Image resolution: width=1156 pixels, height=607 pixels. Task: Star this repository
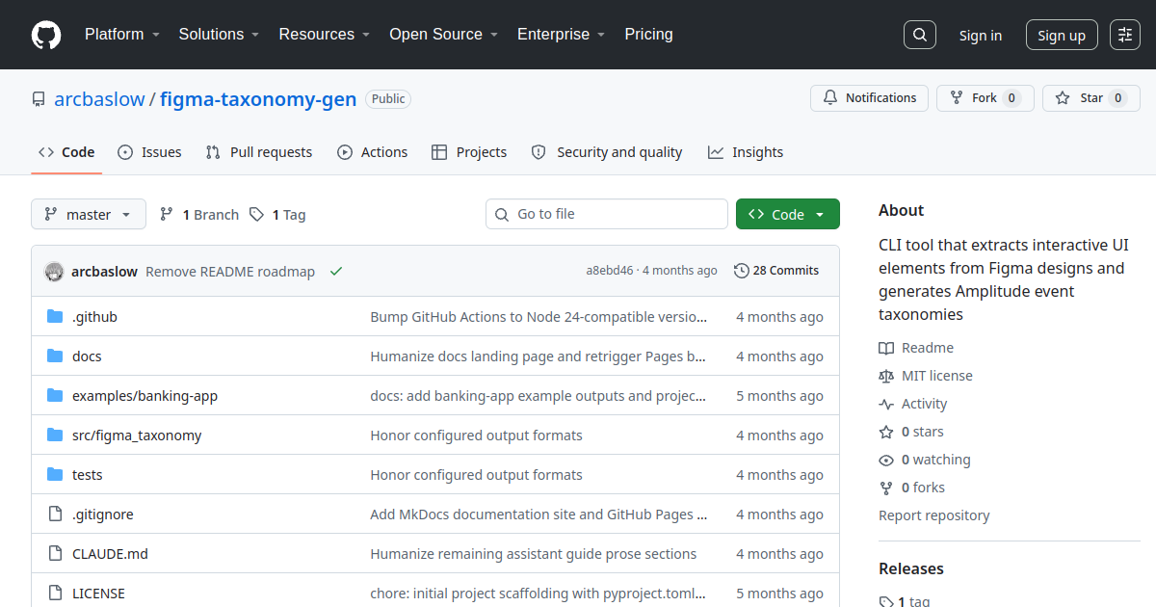[x=1091, y=98]
